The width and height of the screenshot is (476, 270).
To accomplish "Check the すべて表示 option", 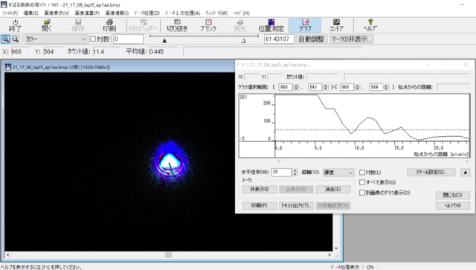I will tap(362, 182).
